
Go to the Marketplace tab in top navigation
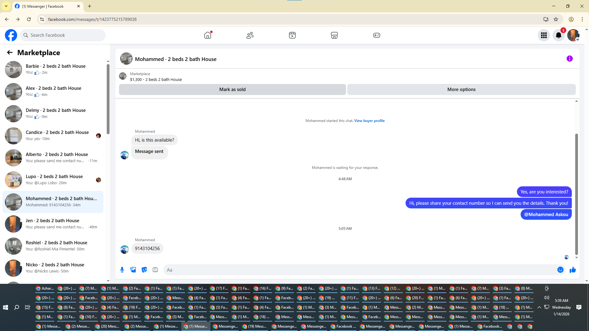tap(334, 35)
